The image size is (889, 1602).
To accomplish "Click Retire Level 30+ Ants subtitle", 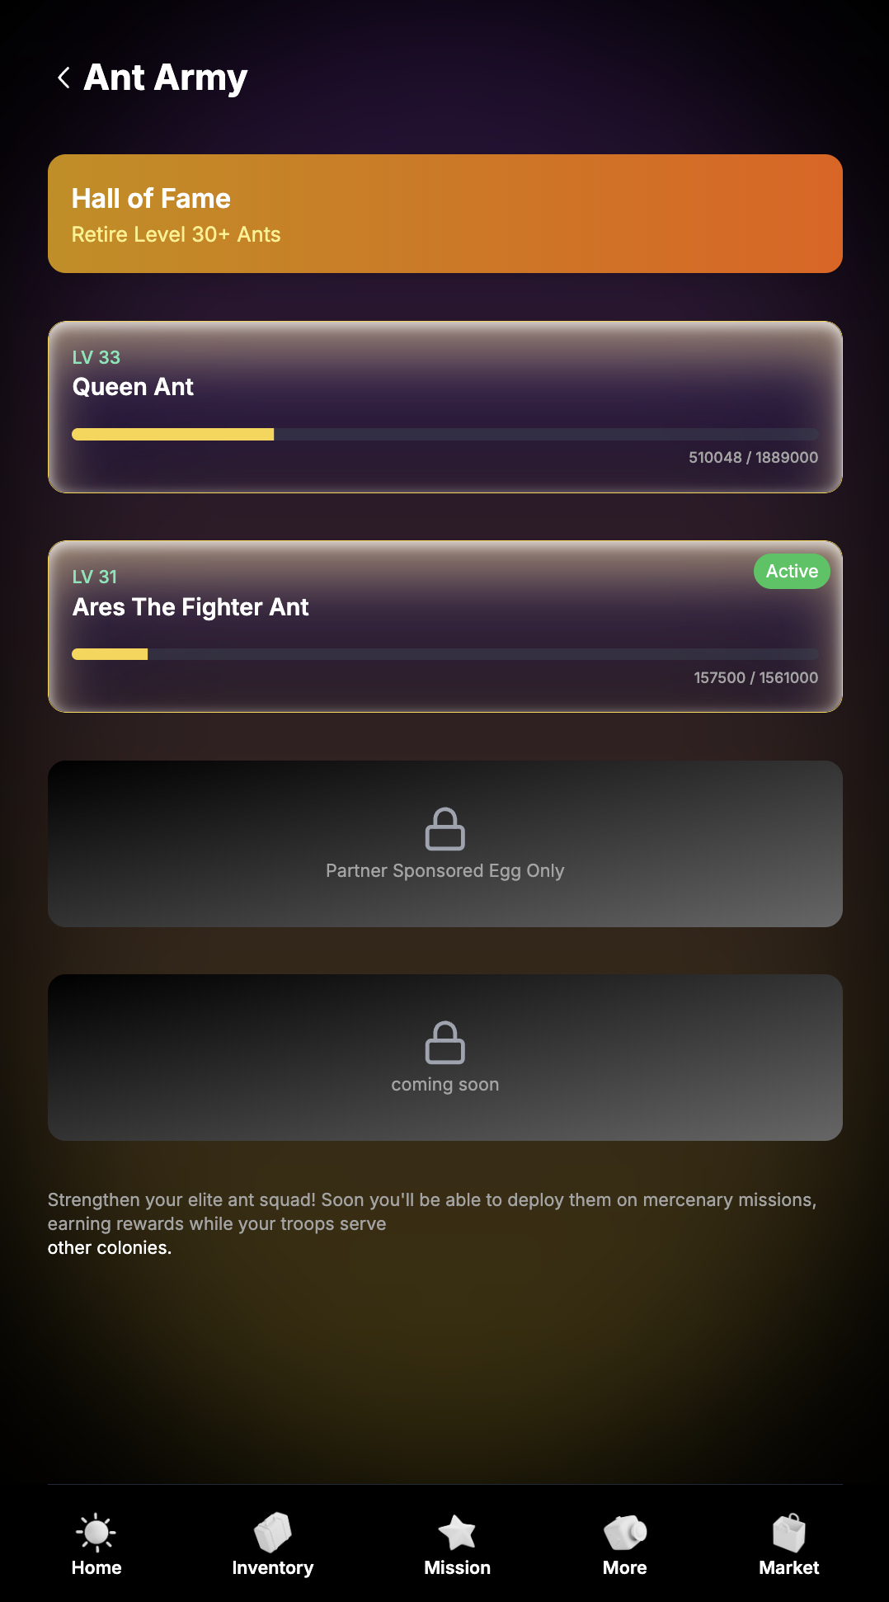I will click(x=176, y=234).
